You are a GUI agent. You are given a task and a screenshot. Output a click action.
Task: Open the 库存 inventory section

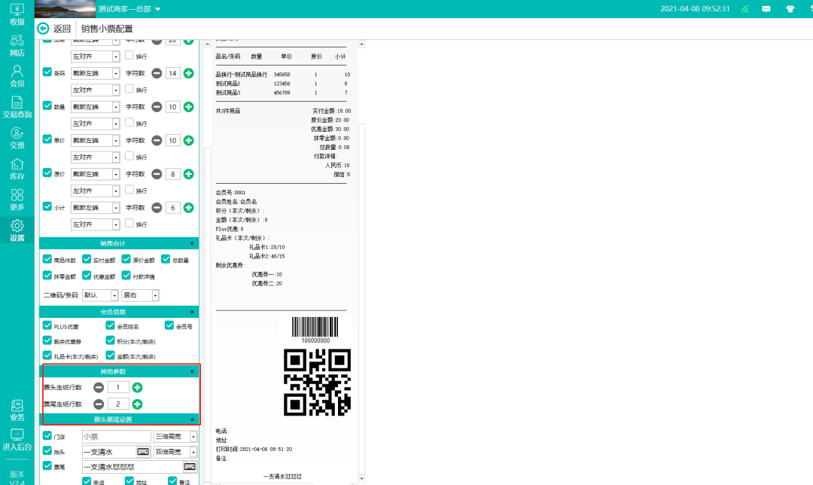click(17, 169)
